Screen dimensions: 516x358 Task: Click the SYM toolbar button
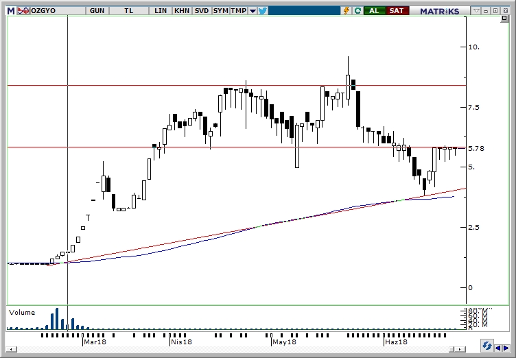220,11
